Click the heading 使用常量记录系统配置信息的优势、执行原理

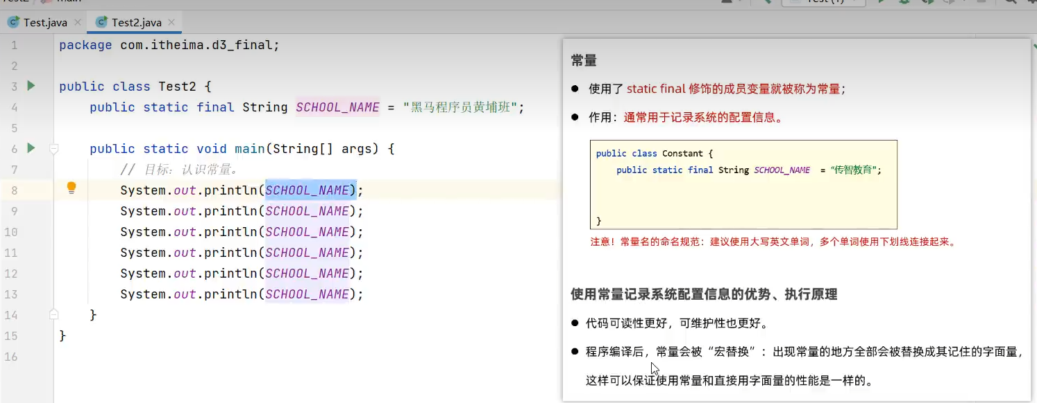704,294
